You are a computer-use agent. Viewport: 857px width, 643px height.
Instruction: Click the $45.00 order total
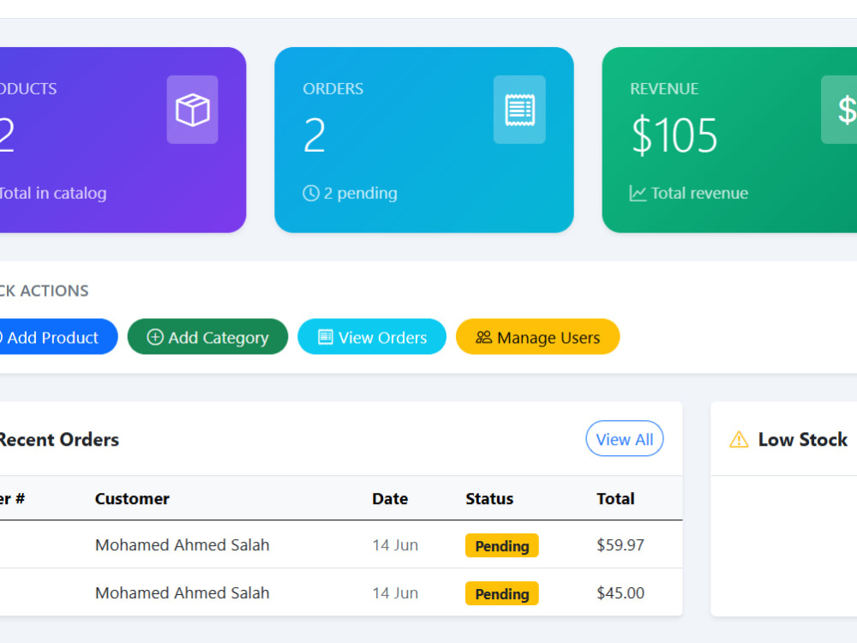620,593
